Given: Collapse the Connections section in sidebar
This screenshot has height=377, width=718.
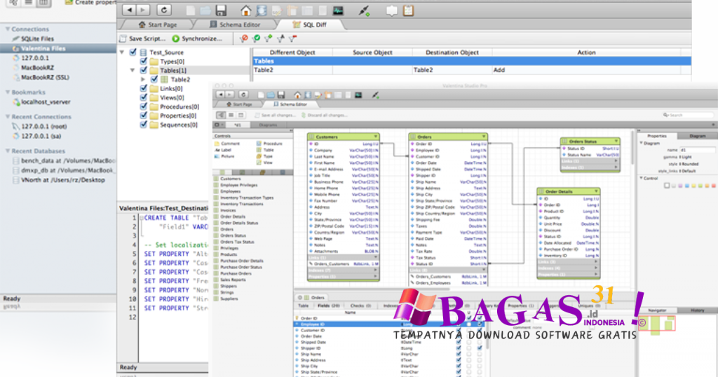Looking at the screenshot, I should (7, 29).
